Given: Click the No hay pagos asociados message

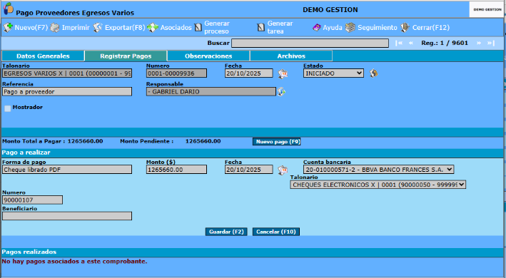Looking at the screenshot, I should pyautogui.click(x=74, y=262).
